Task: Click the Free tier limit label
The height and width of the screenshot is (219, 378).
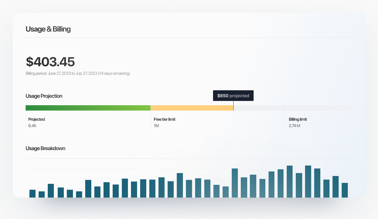Action: pos(165,119)
